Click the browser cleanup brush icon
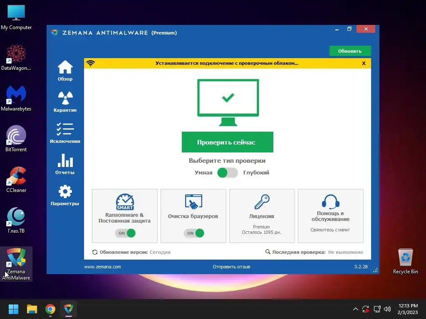This screenshot has width=426, height=319. pyautogui.click(x=193, y=201)
